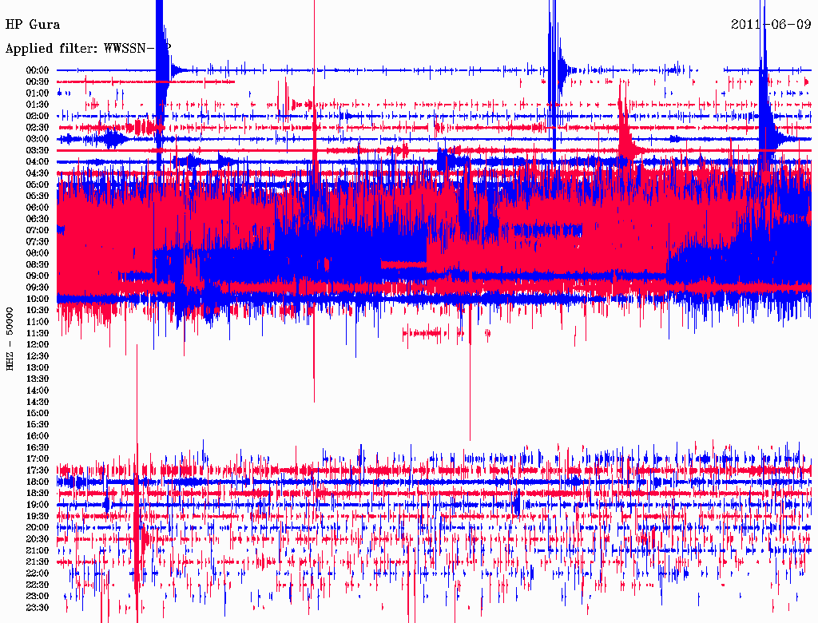The height and width of the screenshot is (623, 818).
Task: Select the 12:30 time label
Action: tap(38, 356)
